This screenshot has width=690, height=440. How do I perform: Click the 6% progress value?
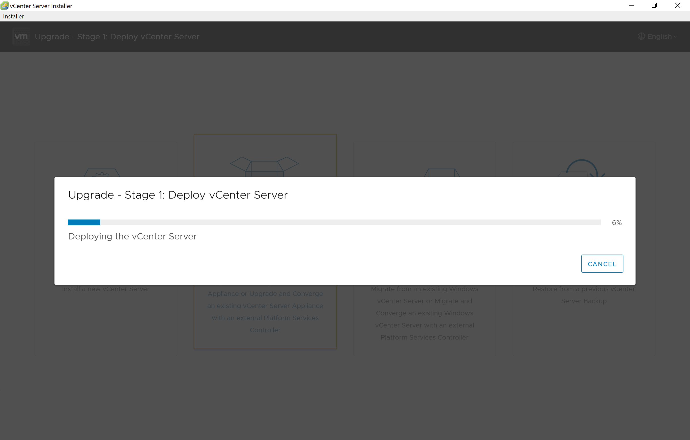[617, 223]
